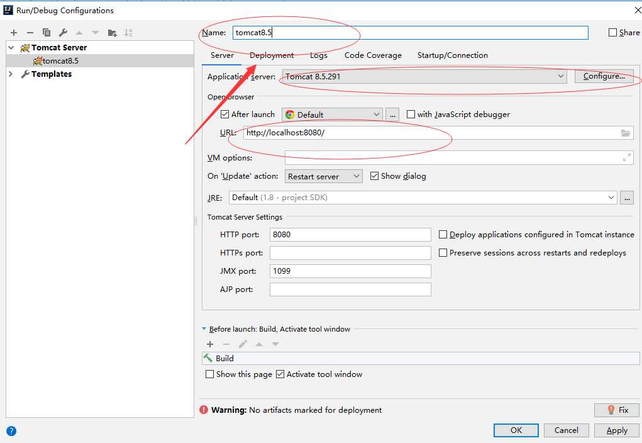This screenshot has width=642, height=443.
Task: Open the Application server dropdown
Action: pyautogui.click(x=424, y=76)
